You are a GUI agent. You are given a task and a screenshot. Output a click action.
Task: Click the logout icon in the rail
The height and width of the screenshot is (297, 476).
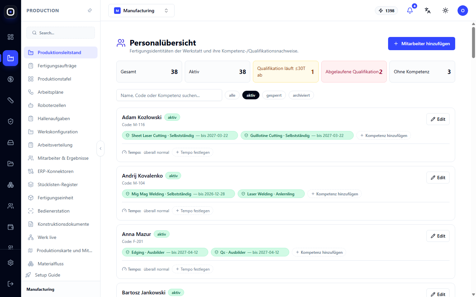11,284
